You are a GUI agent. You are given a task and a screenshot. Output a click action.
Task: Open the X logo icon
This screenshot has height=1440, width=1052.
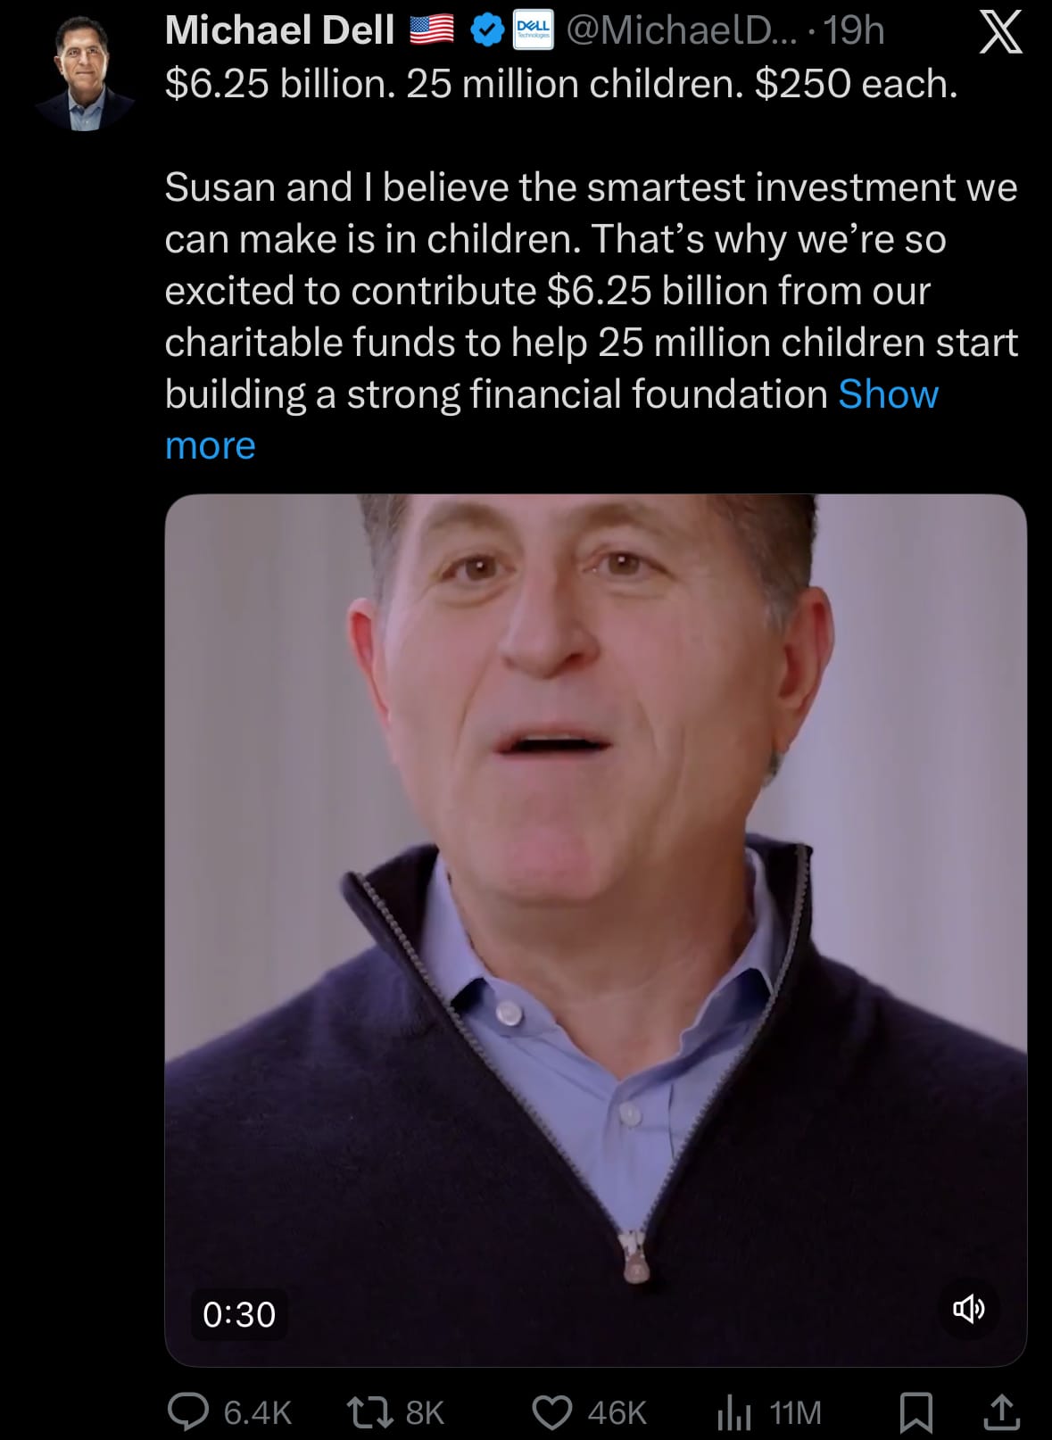pyautogui.click(x=1001, y=33)
